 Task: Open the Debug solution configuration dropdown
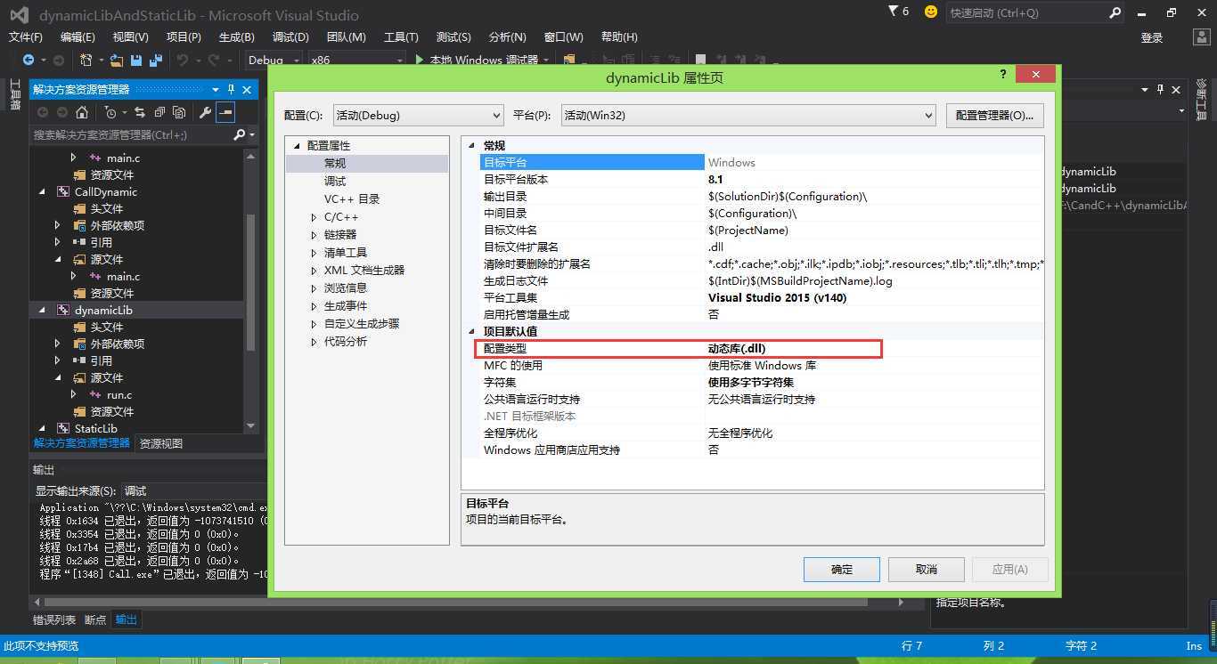[x=274, y=60]
